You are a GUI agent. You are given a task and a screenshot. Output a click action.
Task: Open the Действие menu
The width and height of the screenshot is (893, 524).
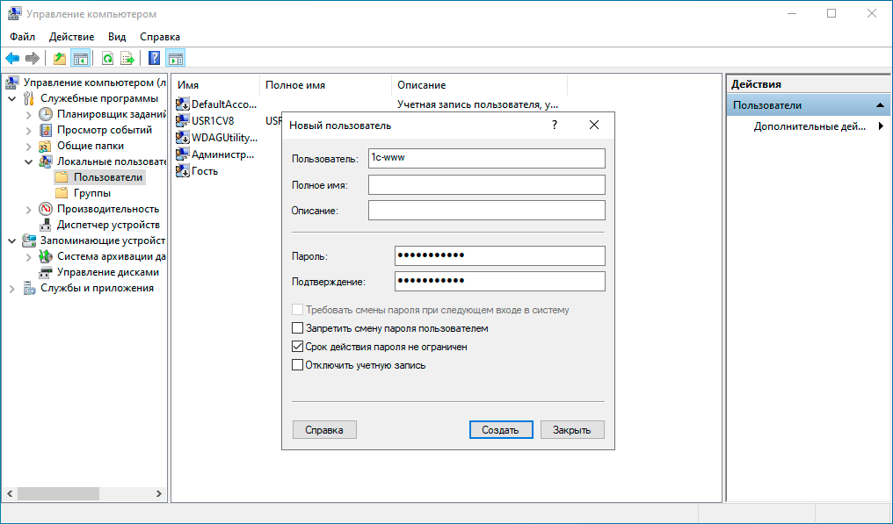[71, 36]
